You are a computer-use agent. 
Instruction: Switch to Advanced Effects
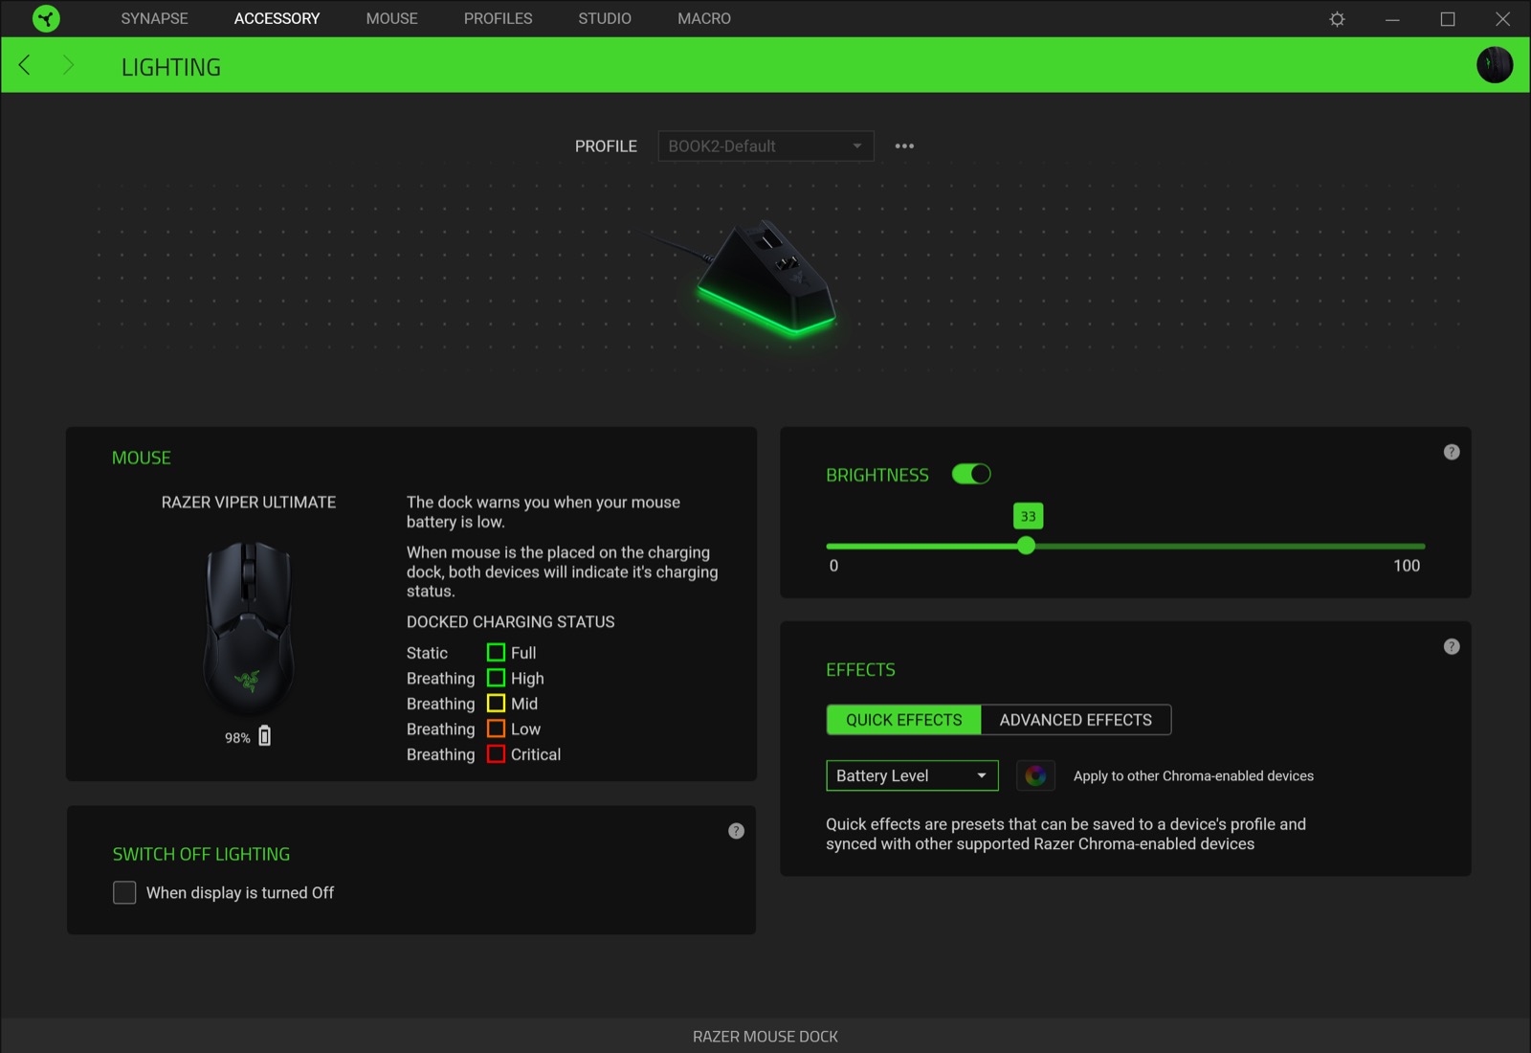(1076, 720)
